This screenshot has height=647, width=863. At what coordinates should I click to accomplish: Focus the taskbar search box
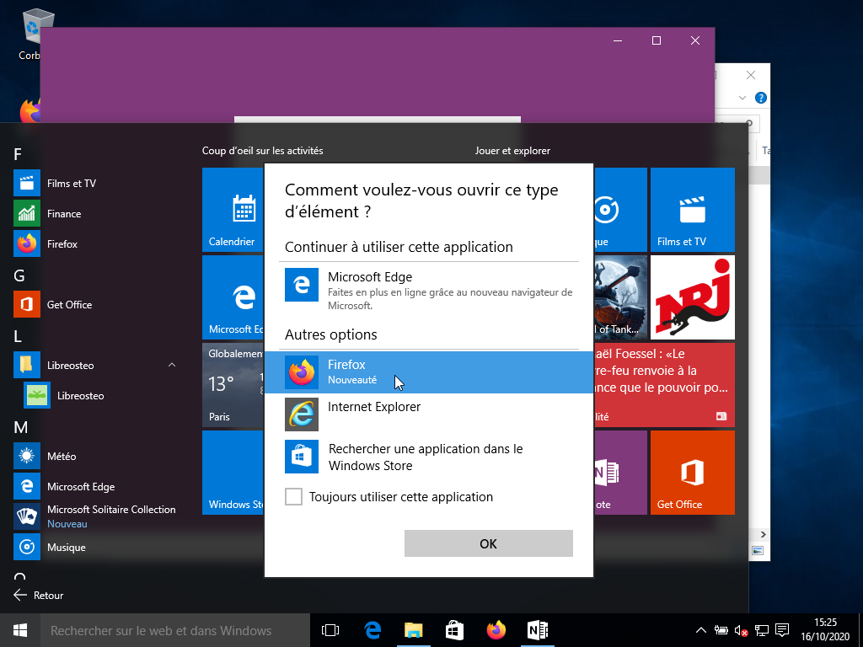coord(175,630)
